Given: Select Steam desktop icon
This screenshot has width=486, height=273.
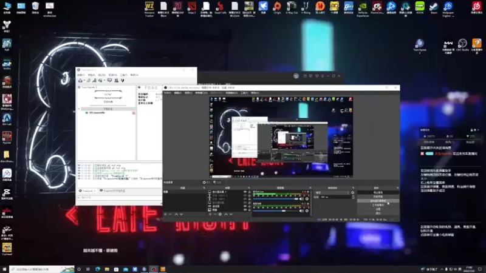Looking at the screenshot, I should tap(434, 8).
